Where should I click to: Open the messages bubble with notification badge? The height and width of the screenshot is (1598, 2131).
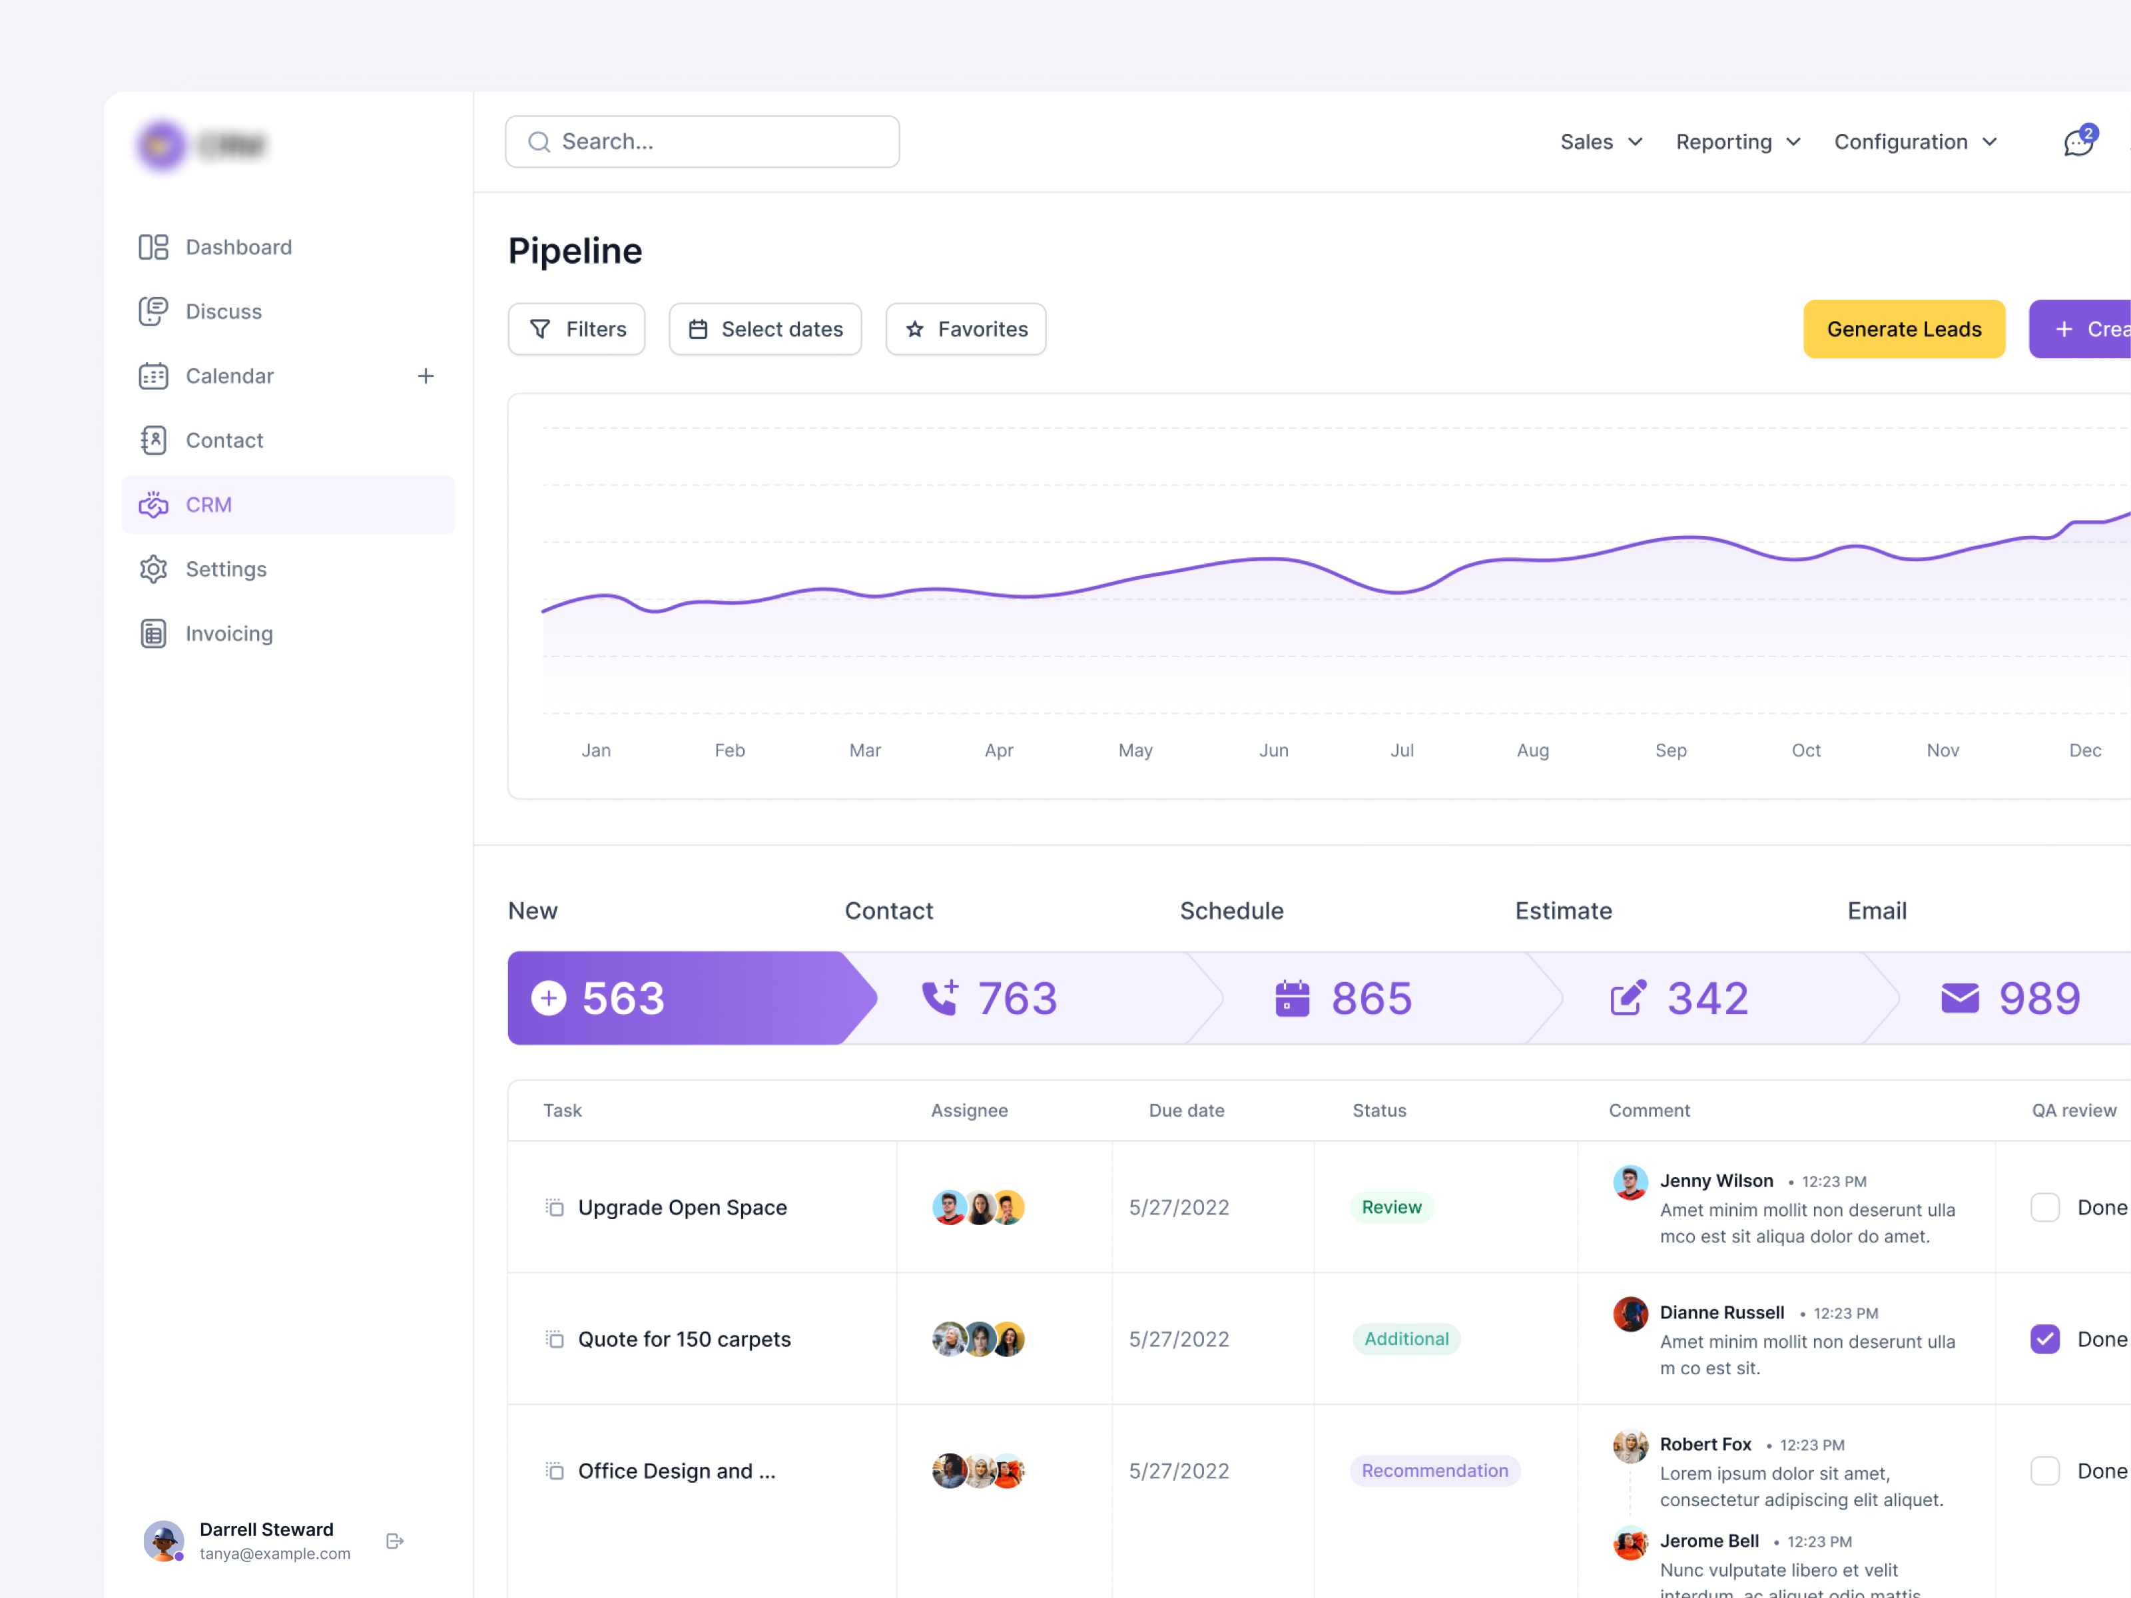tap(2078, 142)
